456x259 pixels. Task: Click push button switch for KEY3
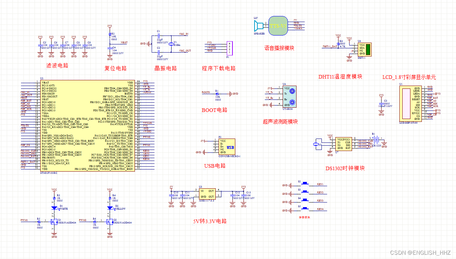305,201
